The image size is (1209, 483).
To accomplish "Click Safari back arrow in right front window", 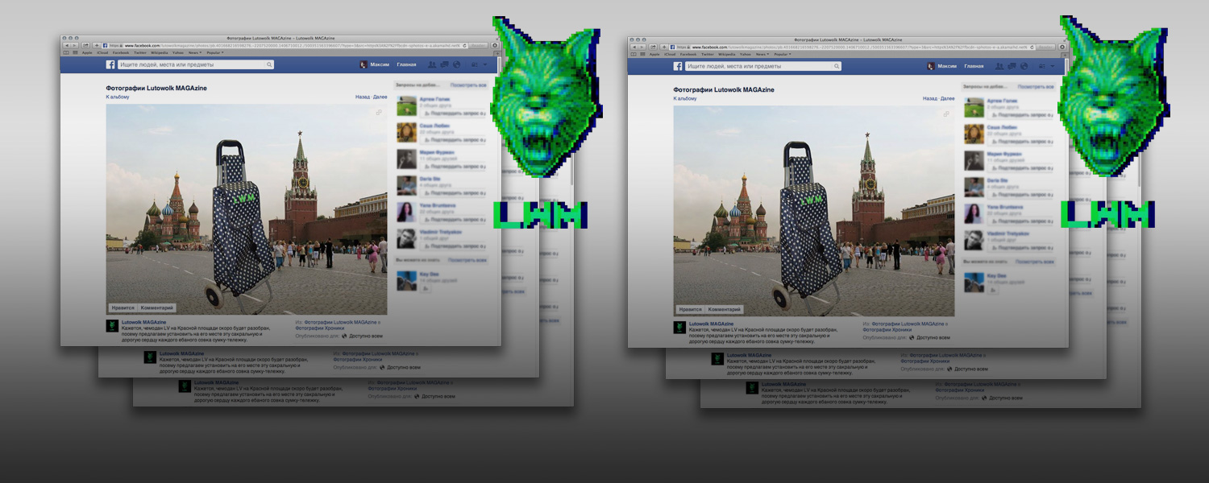I will 634,46.
